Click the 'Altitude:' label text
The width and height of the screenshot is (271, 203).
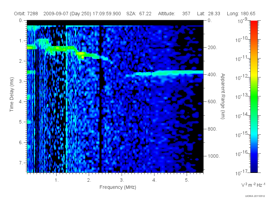pos(167,14)
